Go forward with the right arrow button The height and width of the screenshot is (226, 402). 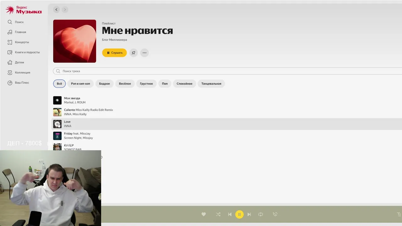(65, 10)
